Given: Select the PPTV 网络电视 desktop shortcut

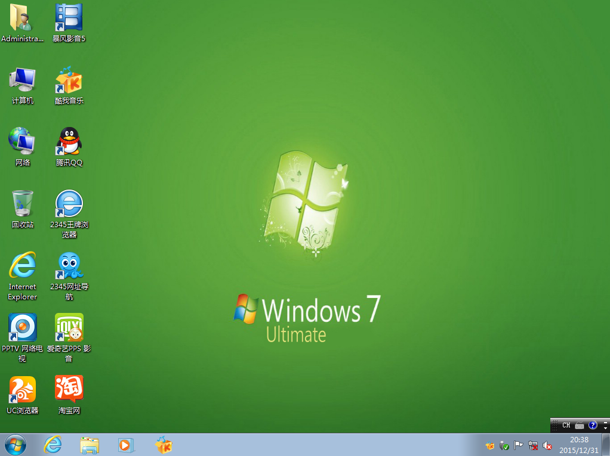Looking at the screenshot, I should tap(22, 338).
